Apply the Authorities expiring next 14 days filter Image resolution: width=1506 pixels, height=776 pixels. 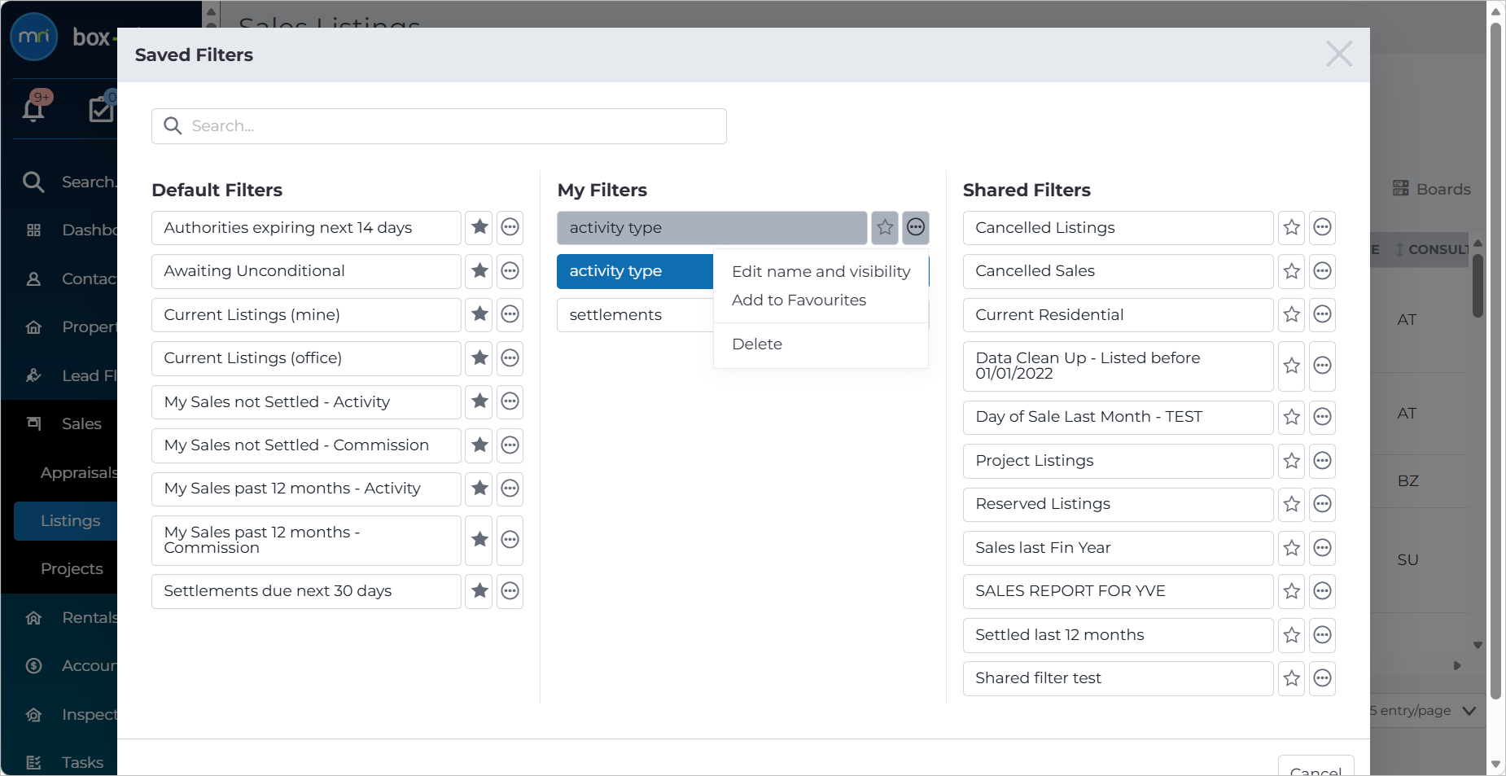[306, 228]
